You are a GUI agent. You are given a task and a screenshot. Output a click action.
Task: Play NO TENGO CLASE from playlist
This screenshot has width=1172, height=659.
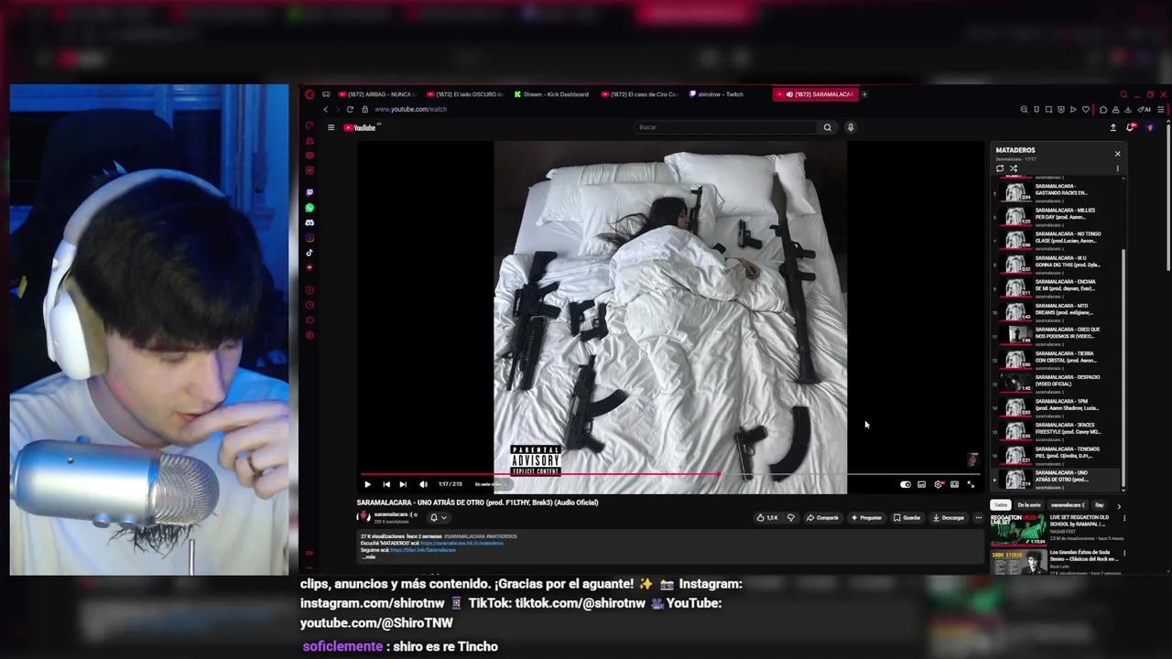point(1058,239)
